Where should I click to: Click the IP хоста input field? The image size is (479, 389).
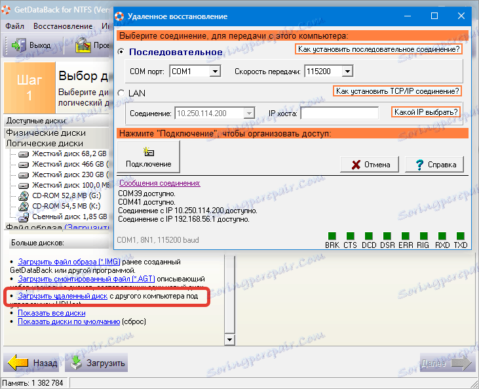click(x=339, y=113)
